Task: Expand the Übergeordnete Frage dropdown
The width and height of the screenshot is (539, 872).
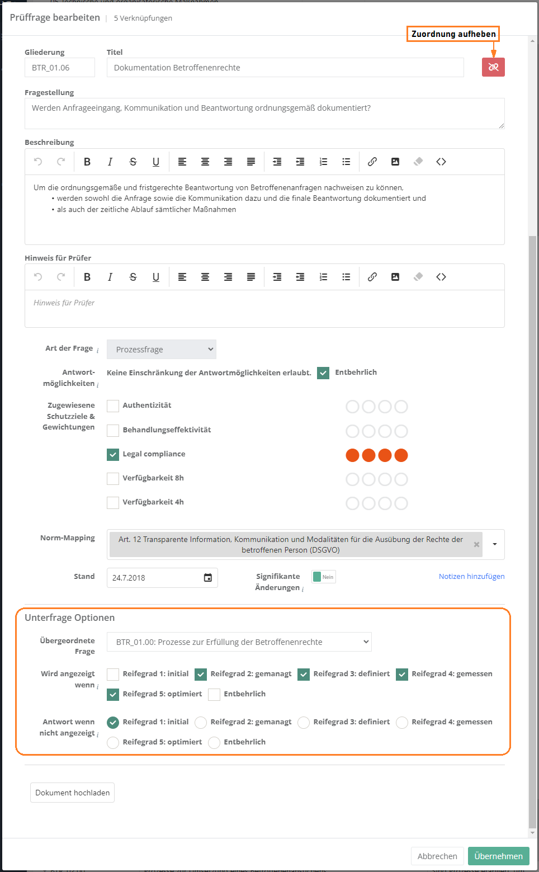Action: (x=239, y=642)
